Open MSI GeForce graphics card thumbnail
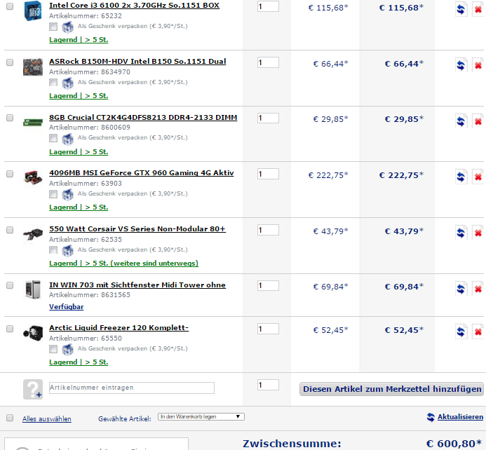This screenshot has height=450, width=486. click(33, 178)
